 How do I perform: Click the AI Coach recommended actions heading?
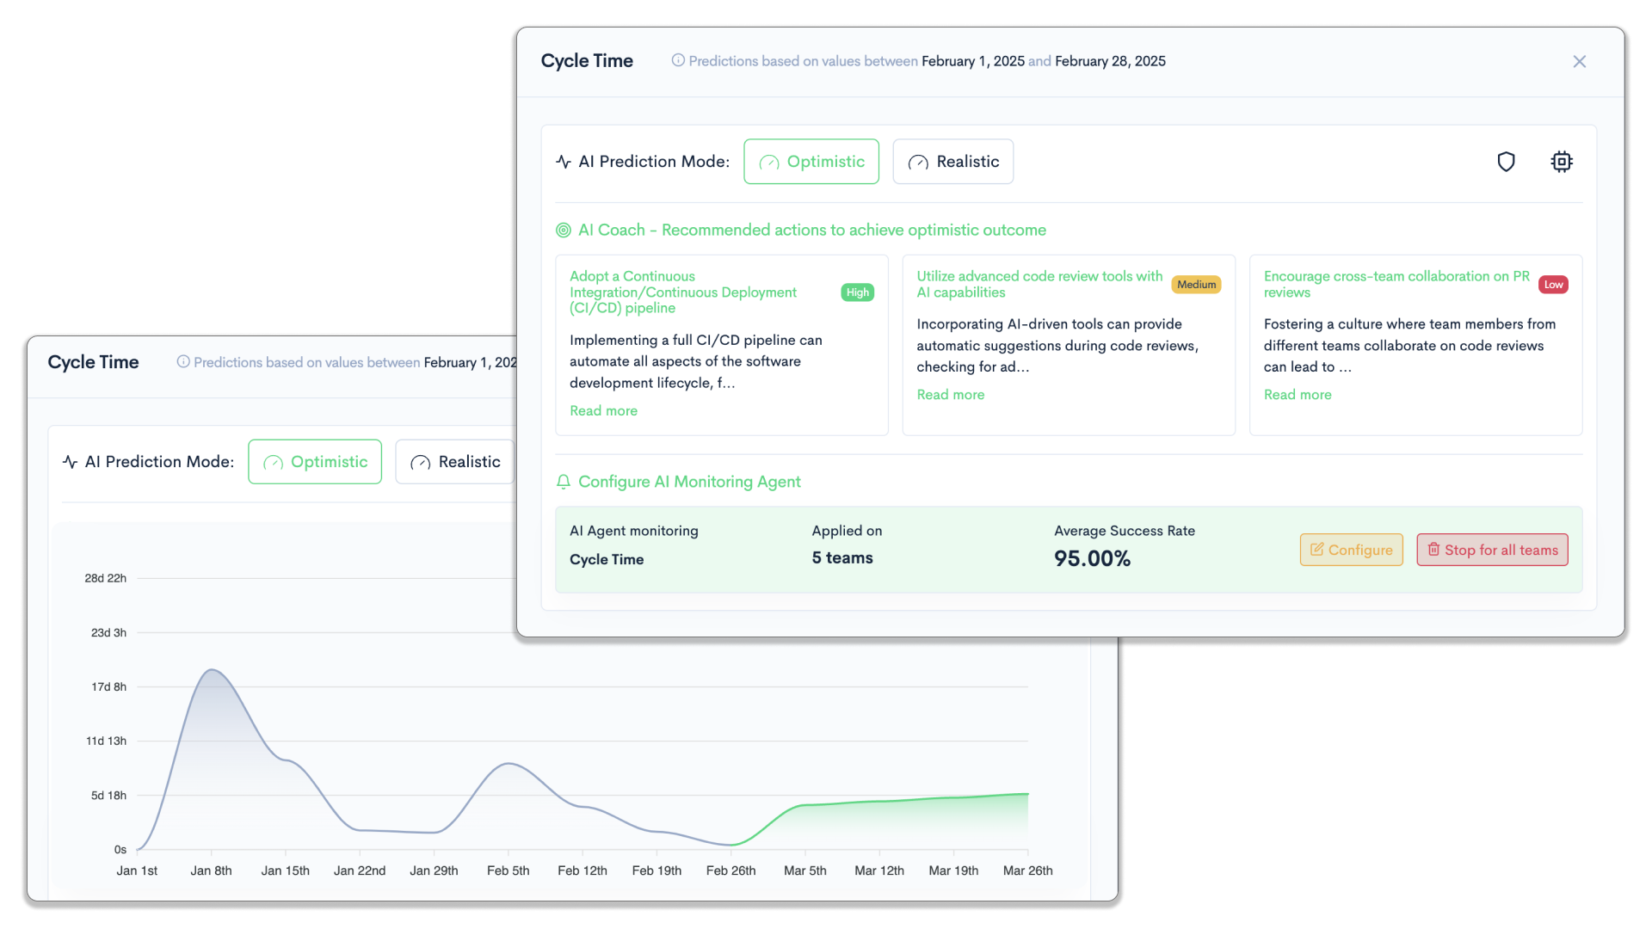click(812, 231)
